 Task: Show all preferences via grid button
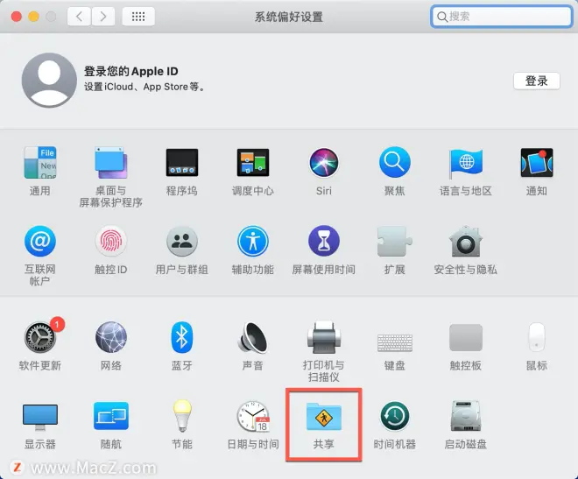click(x=138, y=17)
